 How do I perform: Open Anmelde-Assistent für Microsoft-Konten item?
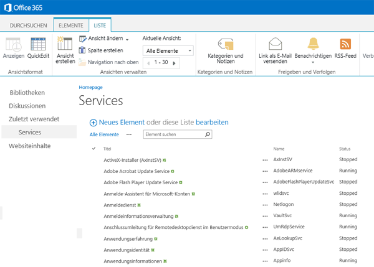pyautogui.click(x=147, y=194)
